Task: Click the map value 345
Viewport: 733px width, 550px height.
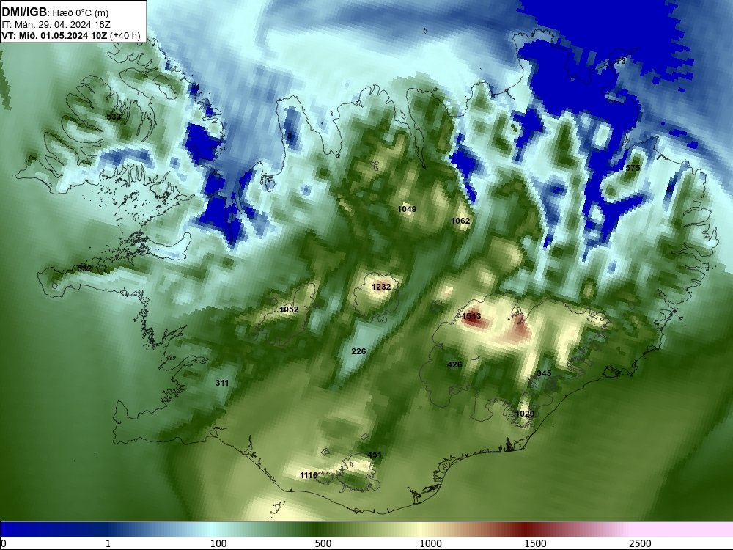Action: point(544,373)
